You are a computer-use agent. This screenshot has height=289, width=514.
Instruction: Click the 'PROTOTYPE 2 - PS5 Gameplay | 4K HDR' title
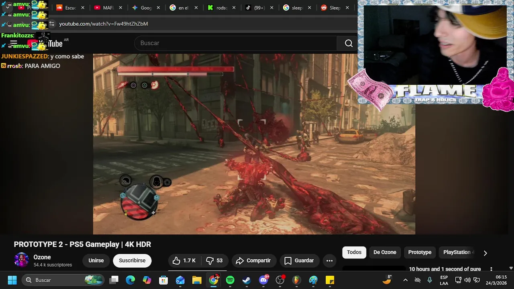point(82,244)
